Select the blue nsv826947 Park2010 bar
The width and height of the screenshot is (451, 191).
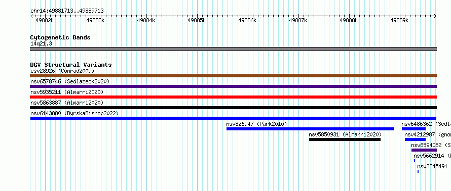pyautogui.click(x=310, y=129)
